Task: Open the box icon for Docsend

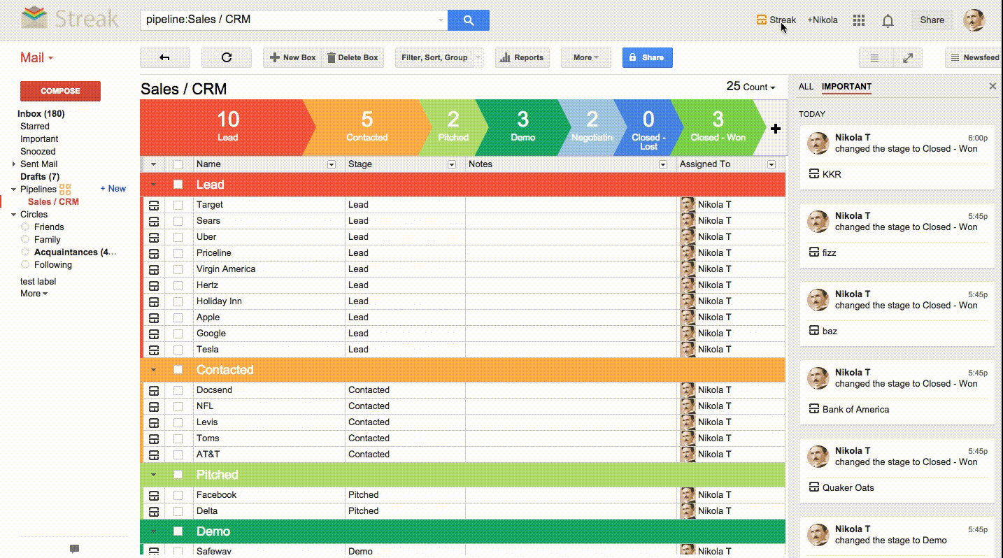Action: (154, 390)
